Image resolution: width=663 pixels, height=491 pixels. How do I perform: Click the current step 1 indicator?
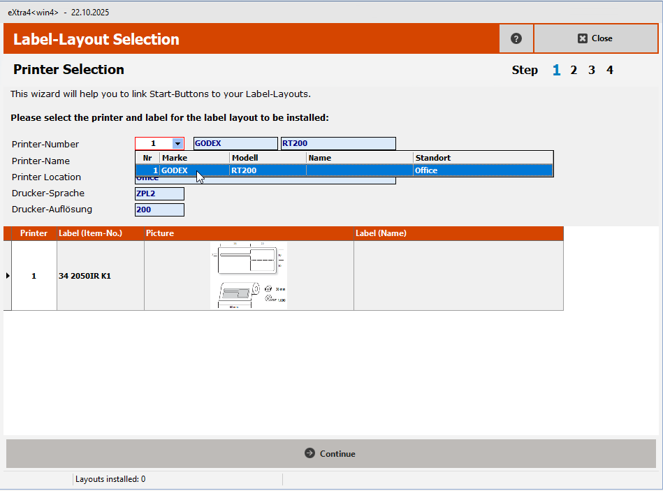click(556, 70)
